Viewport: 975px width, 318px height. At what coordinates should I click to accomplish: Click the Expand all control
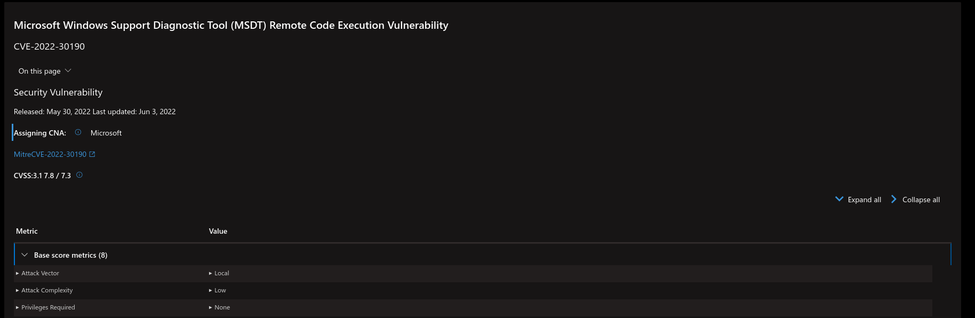865,199
